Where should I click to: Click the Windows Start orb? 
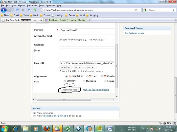point(4,129)
